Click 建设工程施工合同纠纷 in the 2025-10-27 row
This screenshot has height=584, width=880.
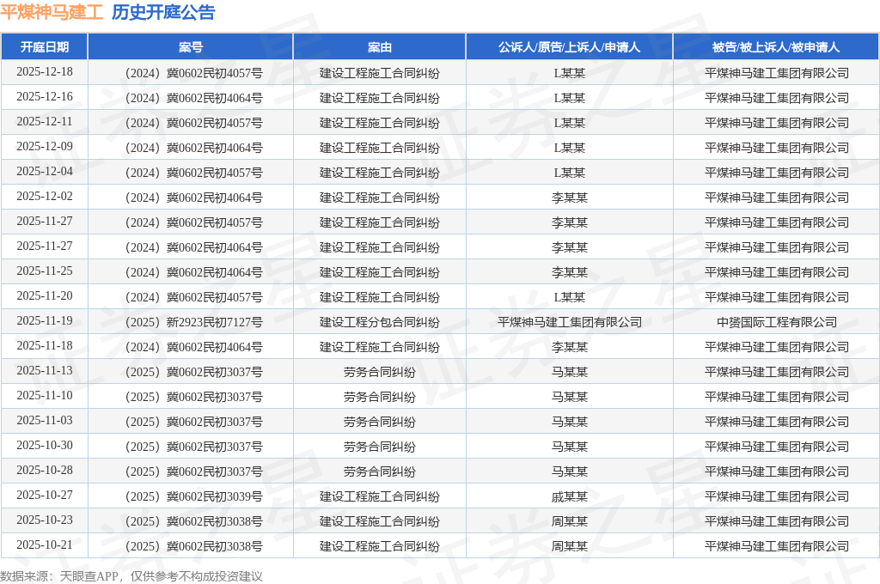pyautogui.click(x=379, y=496)
